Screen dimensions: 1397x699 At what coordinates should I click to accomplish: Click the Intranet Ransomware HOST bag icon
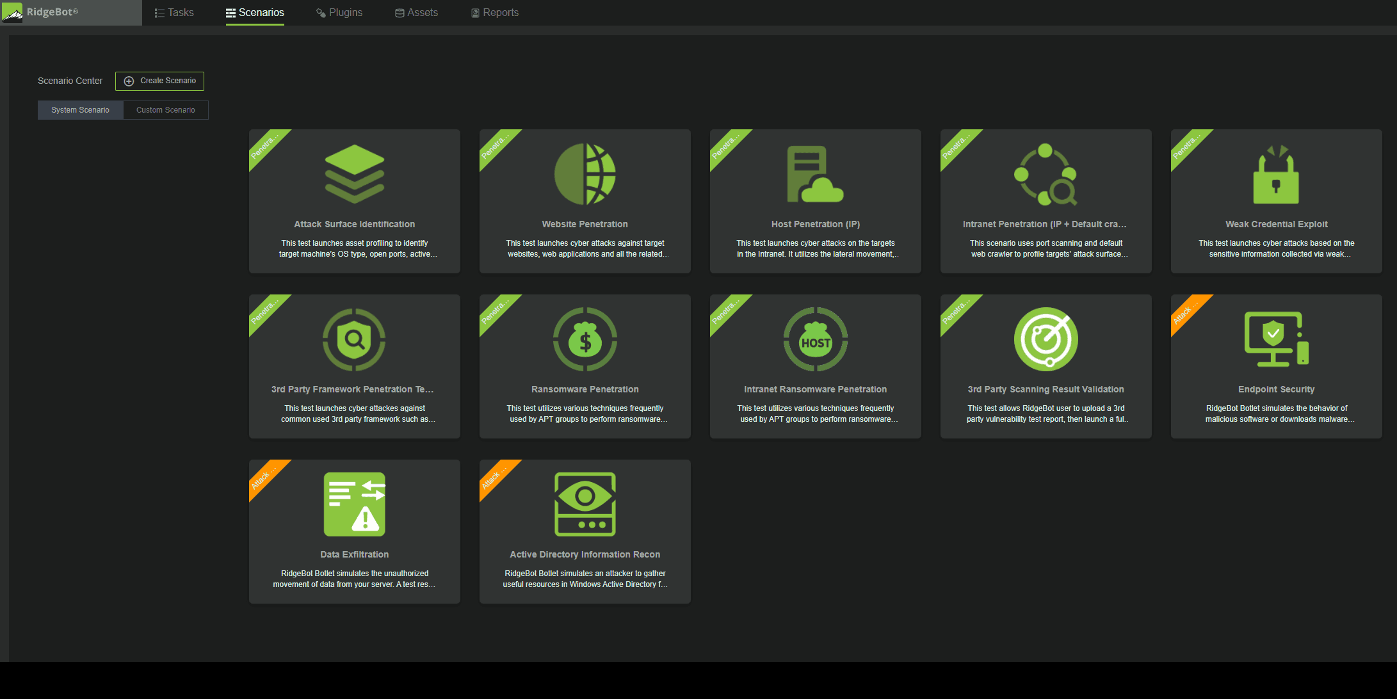tap(816, 339)
